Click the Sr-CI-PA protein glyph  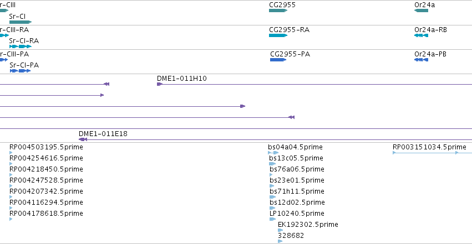coord(20,71)
